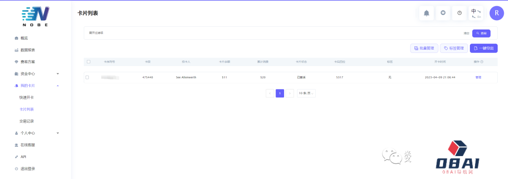This screenshot has width=508, height=179.
Task: Open the R user avatar
Action: [497, 13]
